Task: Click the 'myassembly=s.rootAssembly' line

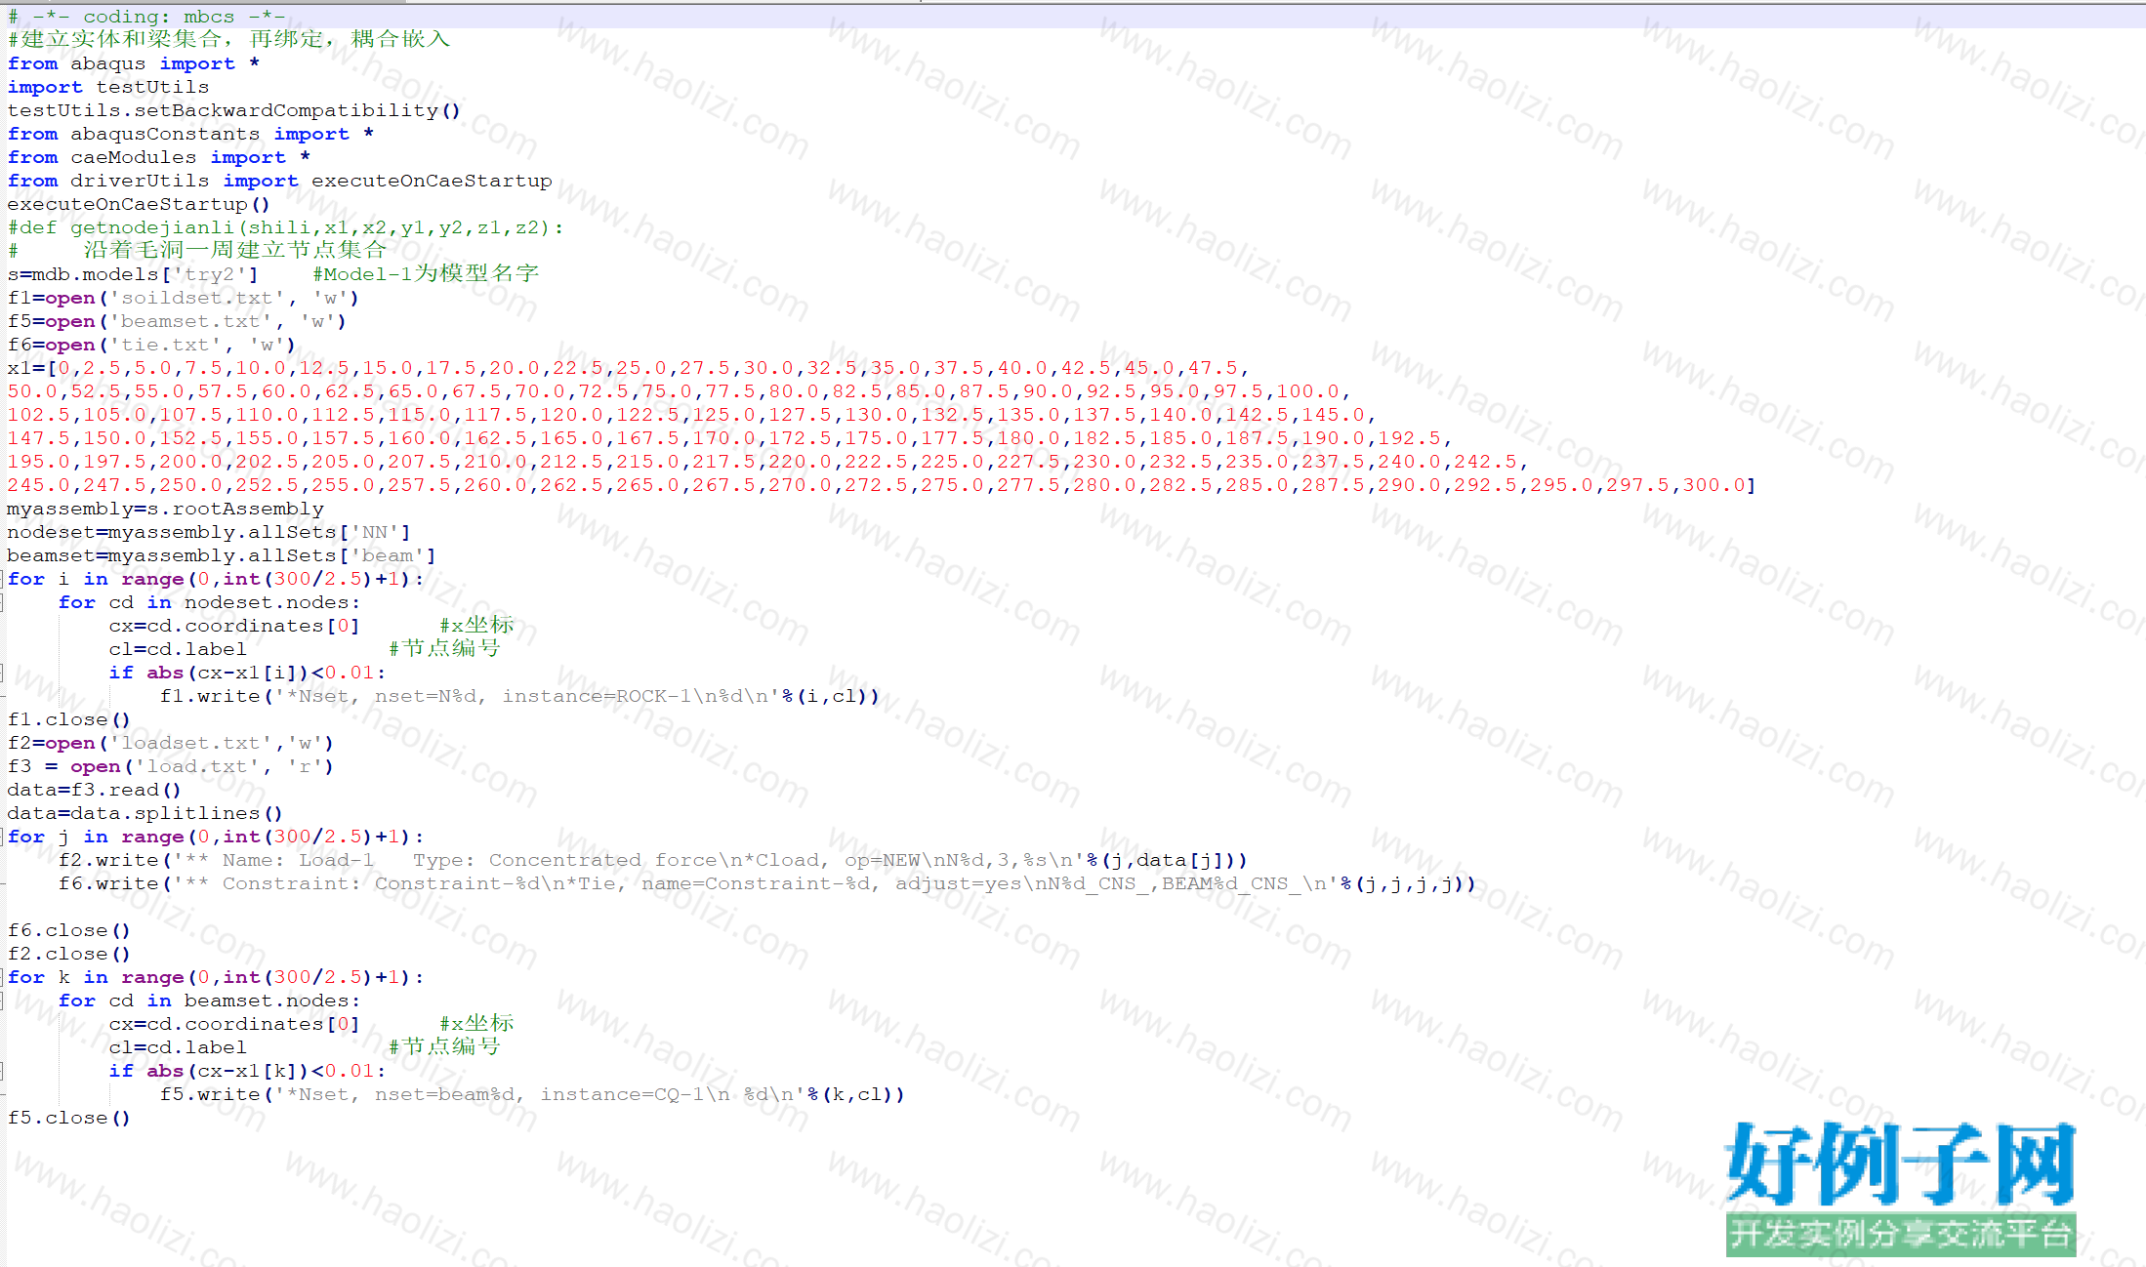Action: (x=166, y=509)
